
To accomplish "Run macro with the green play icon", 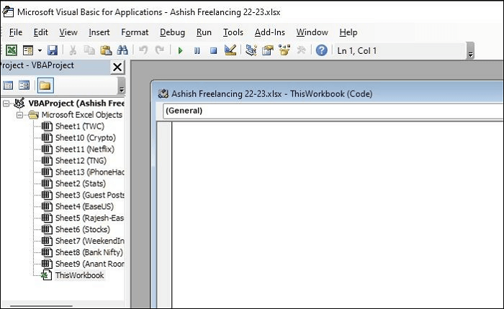I will [180, 51].
